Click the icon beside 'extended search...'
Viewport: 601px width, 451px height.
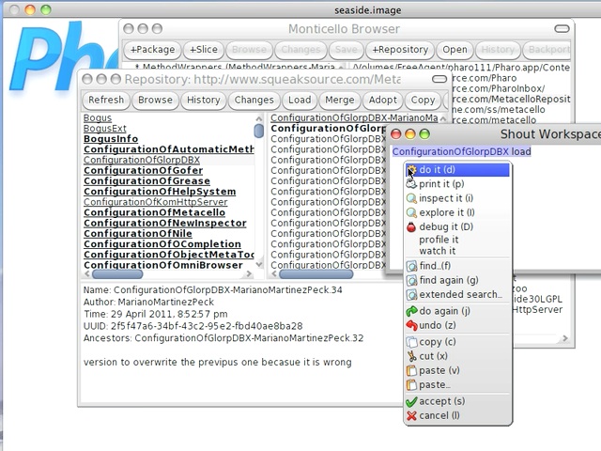[x=411, y=294]
